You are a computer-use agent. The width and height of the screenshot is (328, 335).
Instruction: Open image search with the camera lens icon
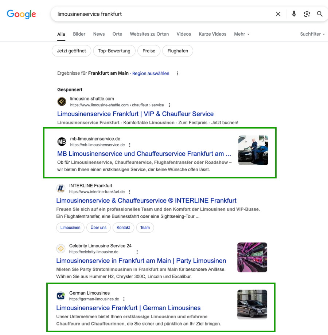click(x=307, y=14)
